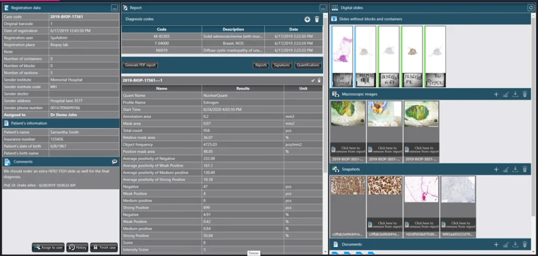The height and width of the screenshot is (256, 538).
Task: Add a new document
Action: pyautogui.click(x=496, y=244)
